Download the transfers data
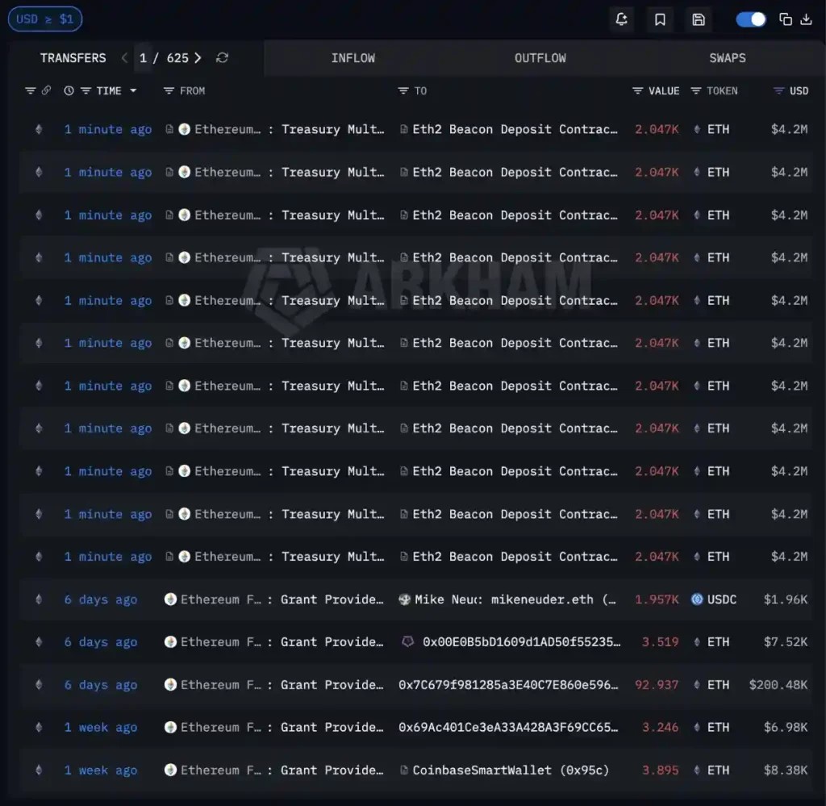The image size is (826, 806). coord(808,19)
